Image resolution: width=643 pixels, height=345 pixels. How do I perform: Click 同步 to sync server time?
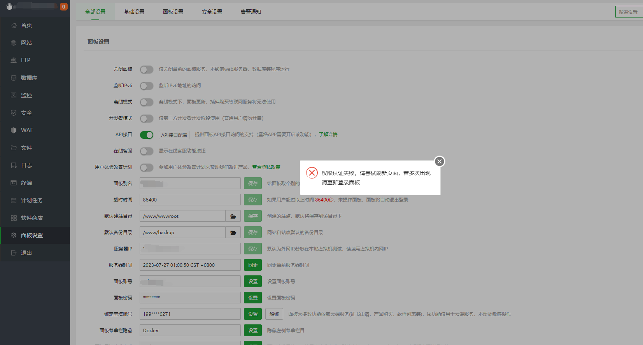click(253, 265)
